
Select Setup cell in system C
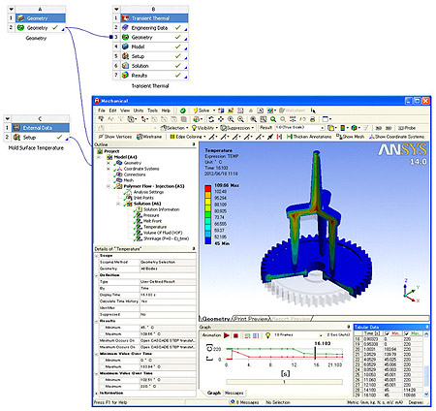(x=41, y=138)
